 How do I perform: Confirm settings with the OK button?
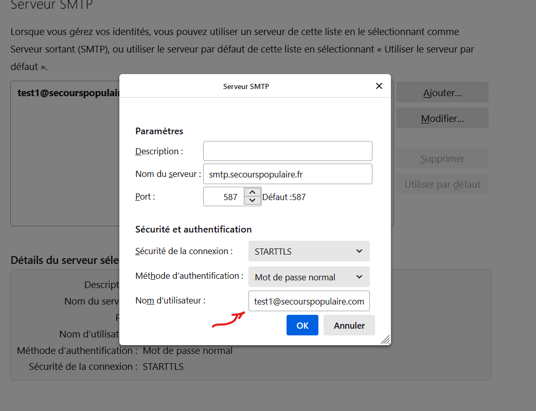[x=302, y=325]
